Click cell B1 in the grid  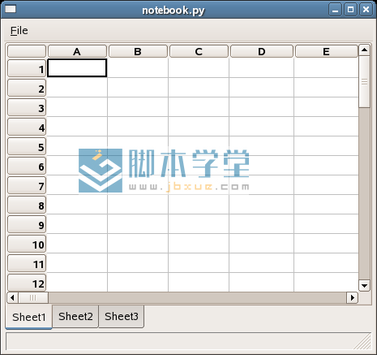pos(138,68)
